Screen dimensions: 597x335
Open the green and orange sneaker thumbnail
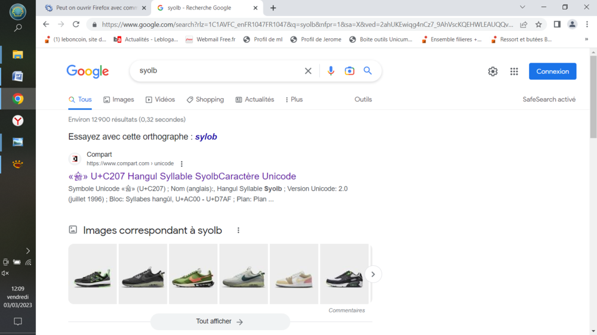193,274
